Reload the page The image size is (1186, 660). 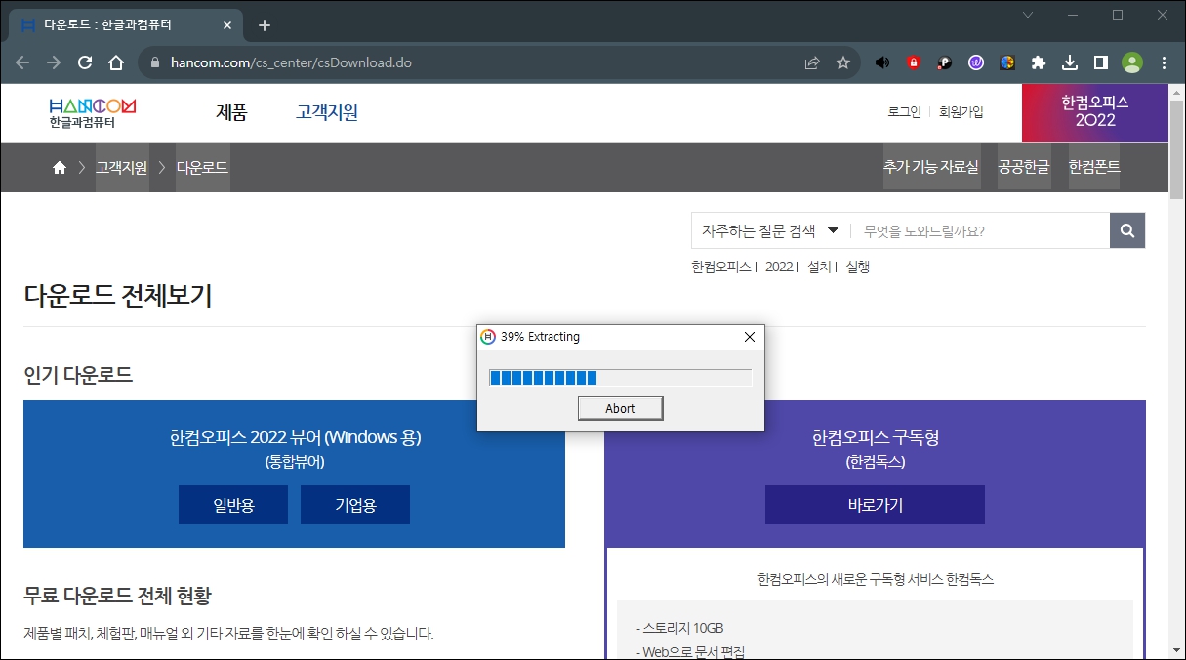click(84, 61)
